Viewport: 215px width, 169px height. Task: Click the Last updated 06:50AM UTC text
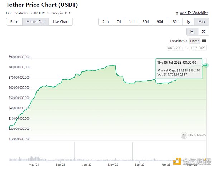[38, 13]
